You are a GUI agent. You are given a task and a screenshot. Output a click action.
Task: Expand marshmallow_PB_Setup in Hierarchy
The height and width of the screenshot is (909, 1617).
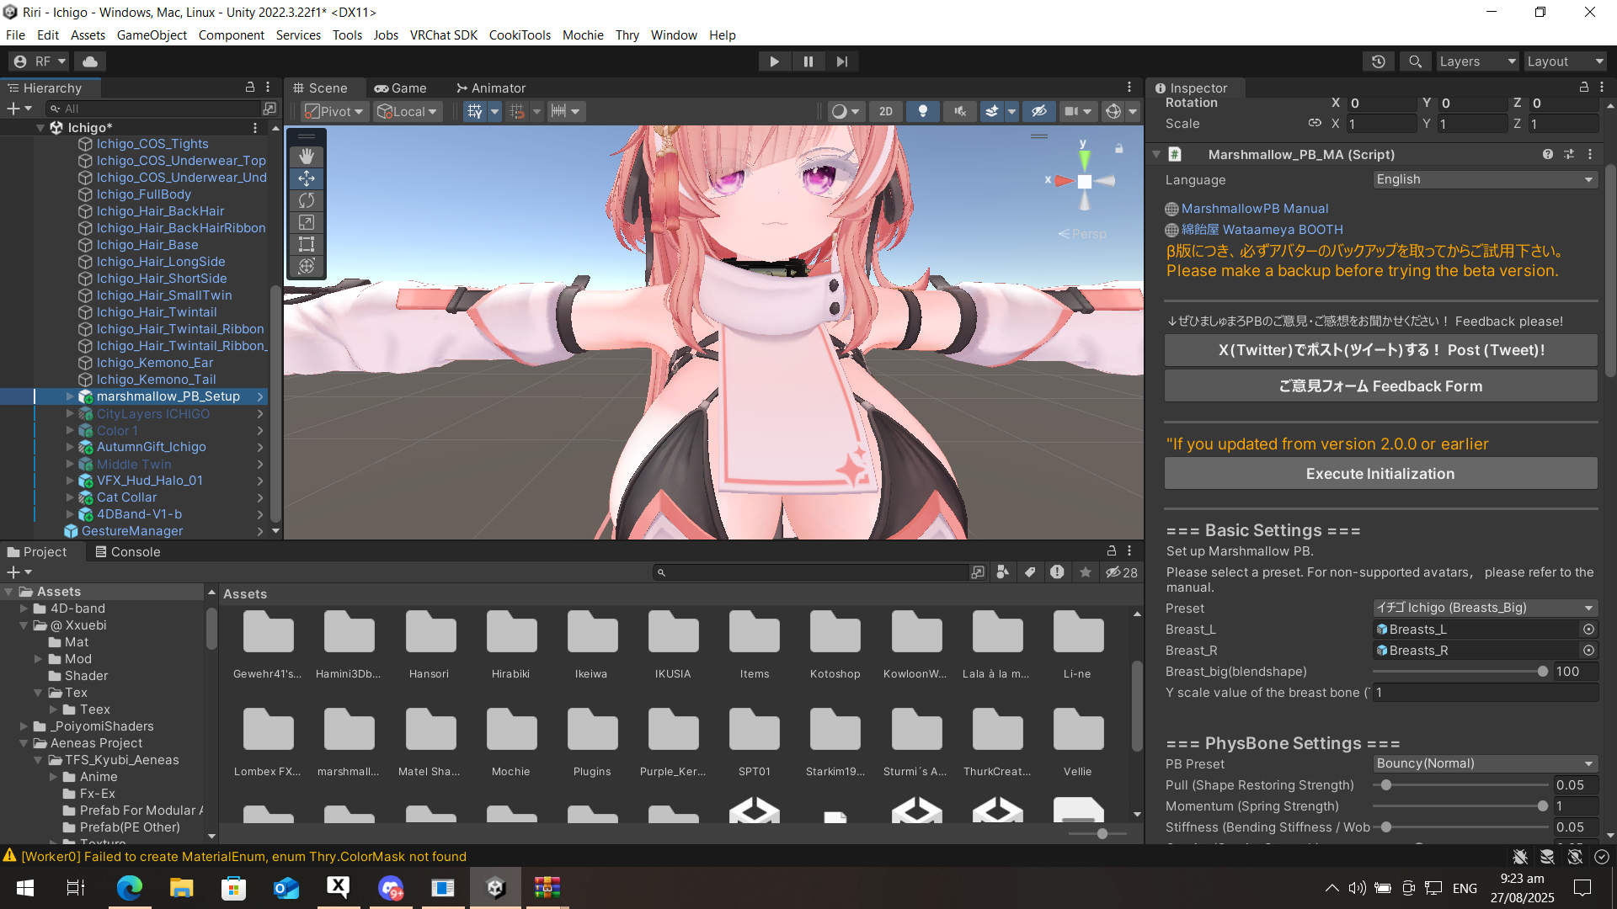coord(70,396)
